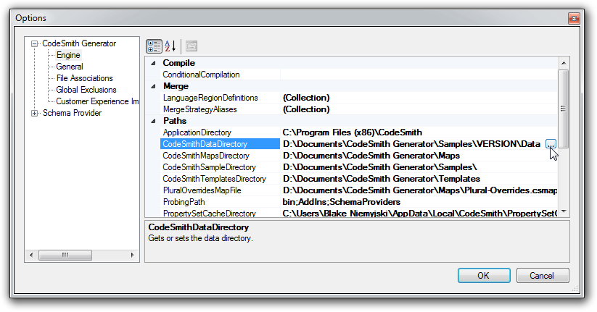Click the bin;AddIns;SchemaProviders value

tap(419, 202)
